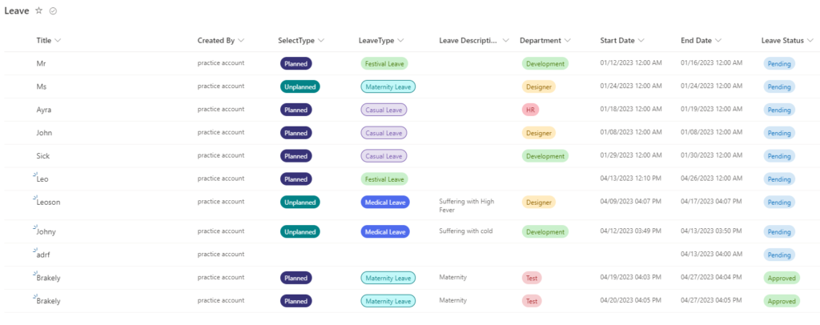Click the Medical Leave pill in Johny's row
The image size is (820, 325).
tap(387, 231)
